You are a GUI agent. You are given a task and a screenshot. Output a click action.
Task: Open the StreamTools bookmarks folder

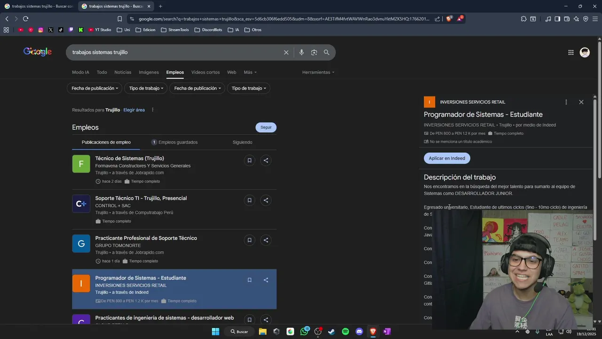click(174, 30)
